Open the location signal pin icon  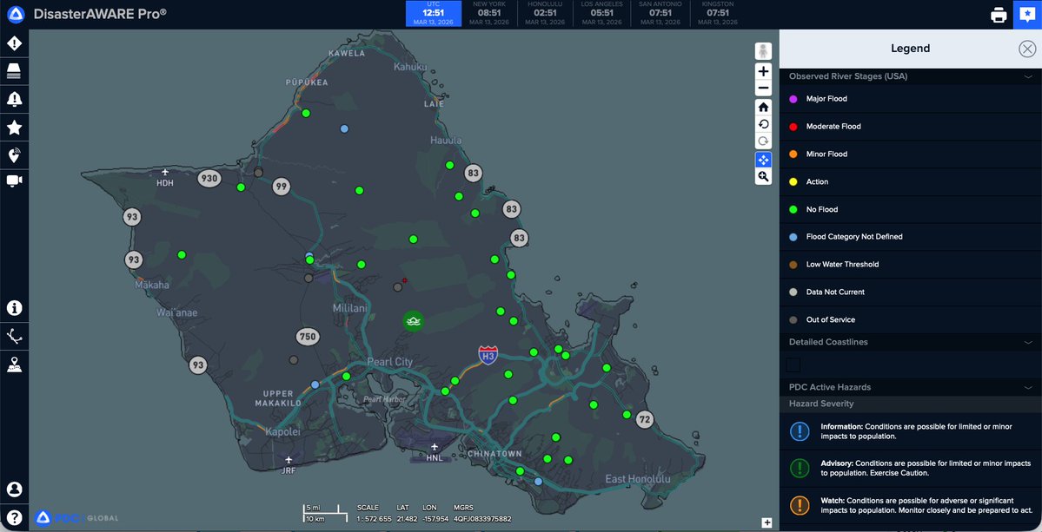(15, 156)
